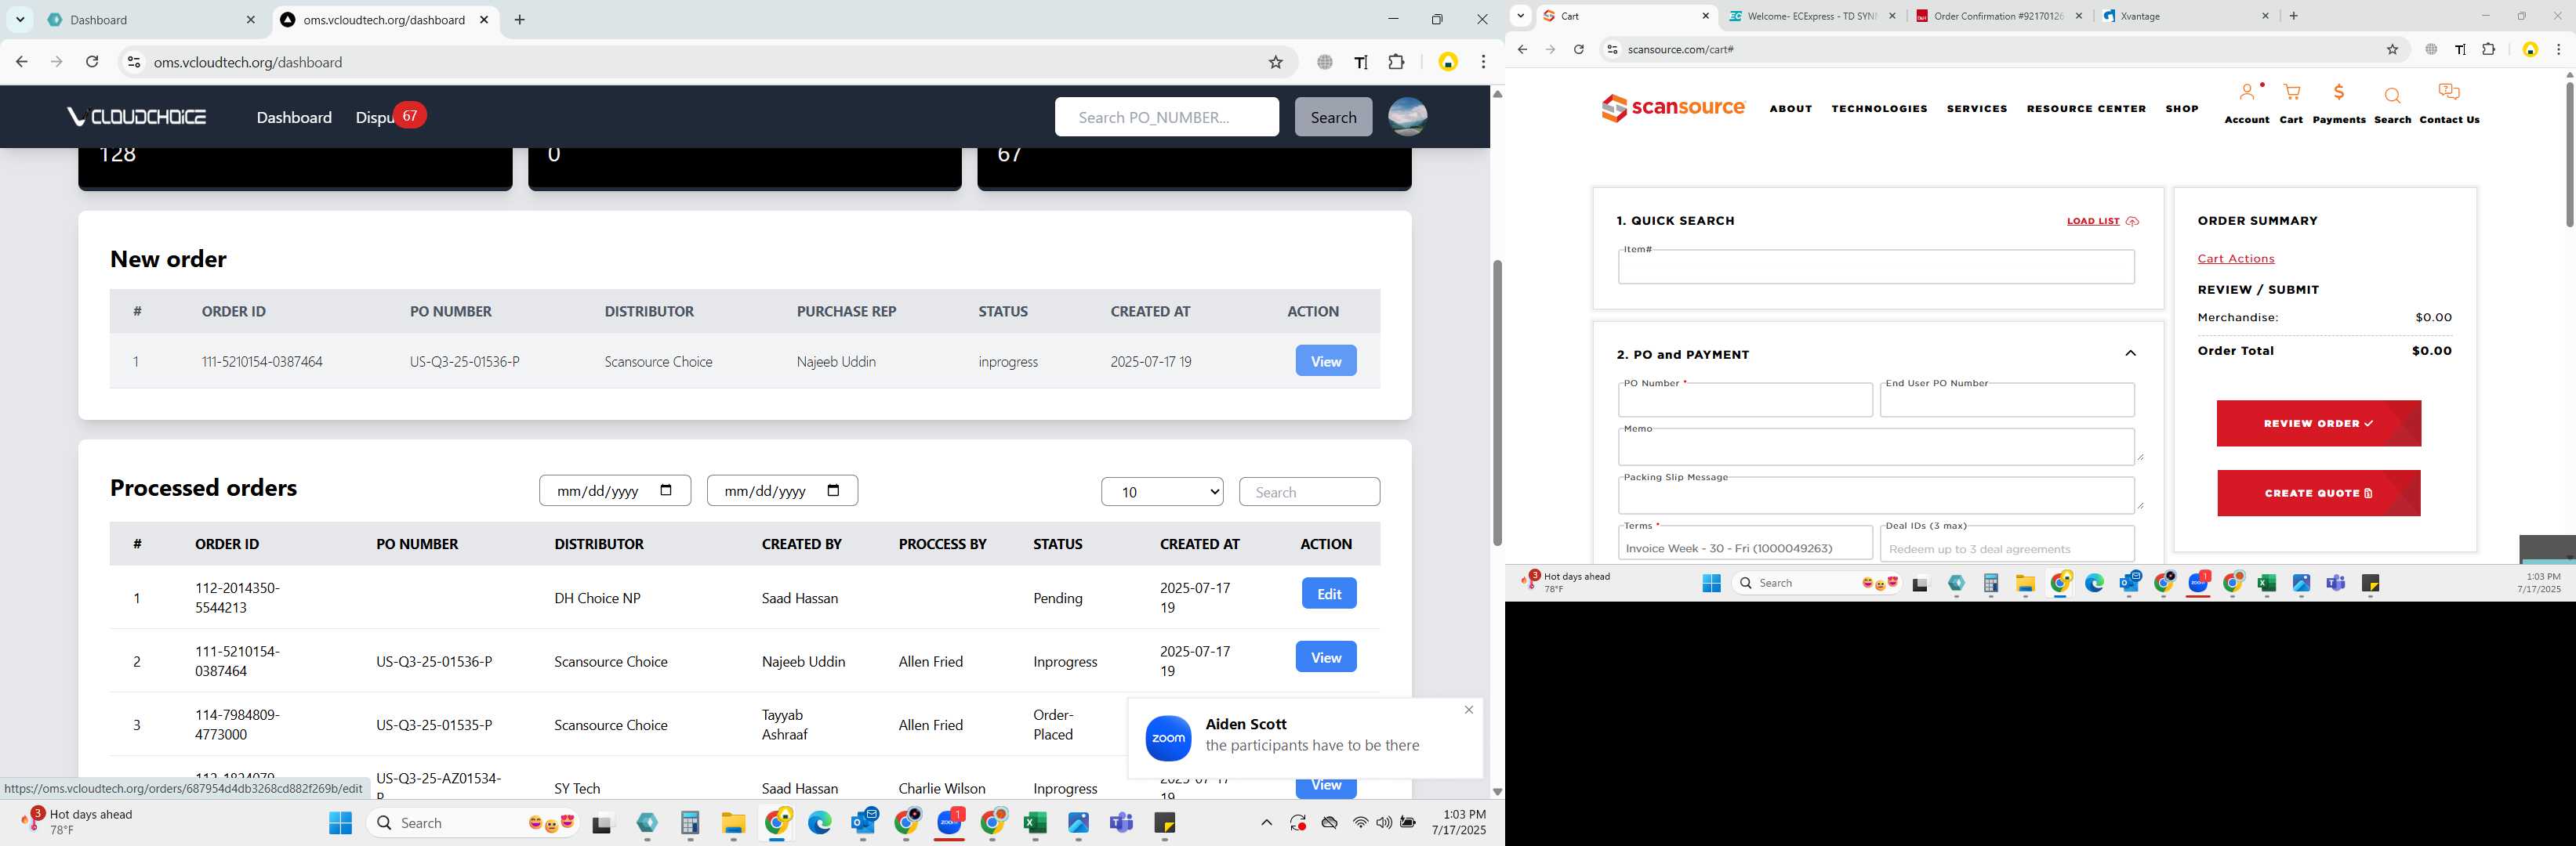View site information for oms.vcloudtech.org
Image resolution: width=2576 pixels, height=846 pixels.
click(x=133, y=62)
